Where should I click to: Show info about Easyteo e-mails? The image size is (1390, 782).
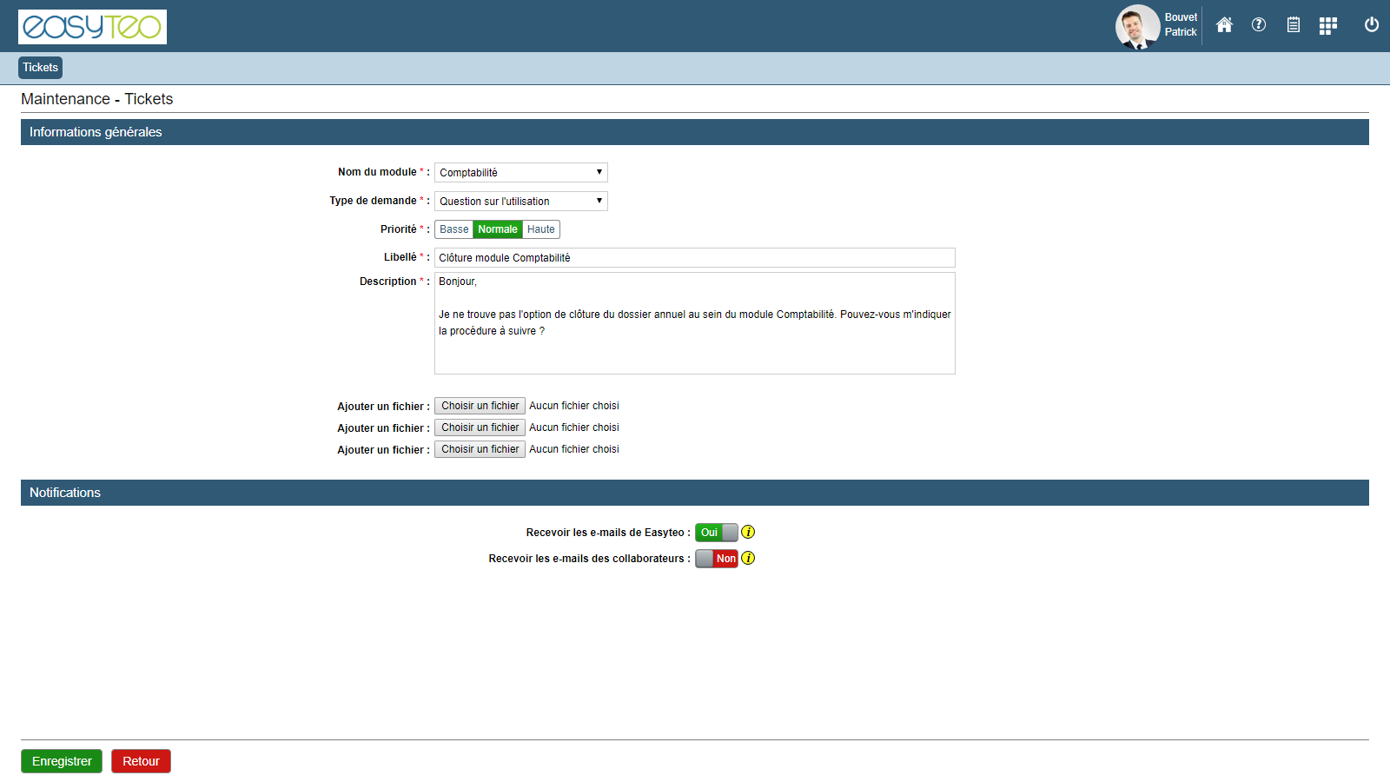point(748,533)
